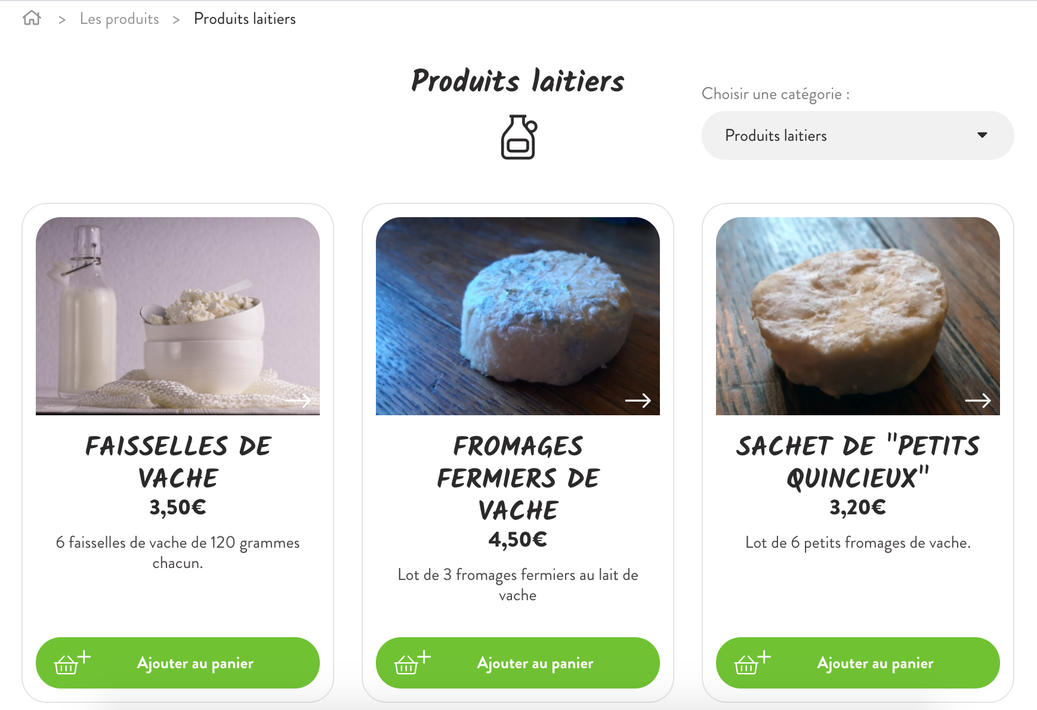The height and width of the screenshot is (710, 1037).
Task: Open Les produits breadcrumb link
Action: tap(119, 19)
